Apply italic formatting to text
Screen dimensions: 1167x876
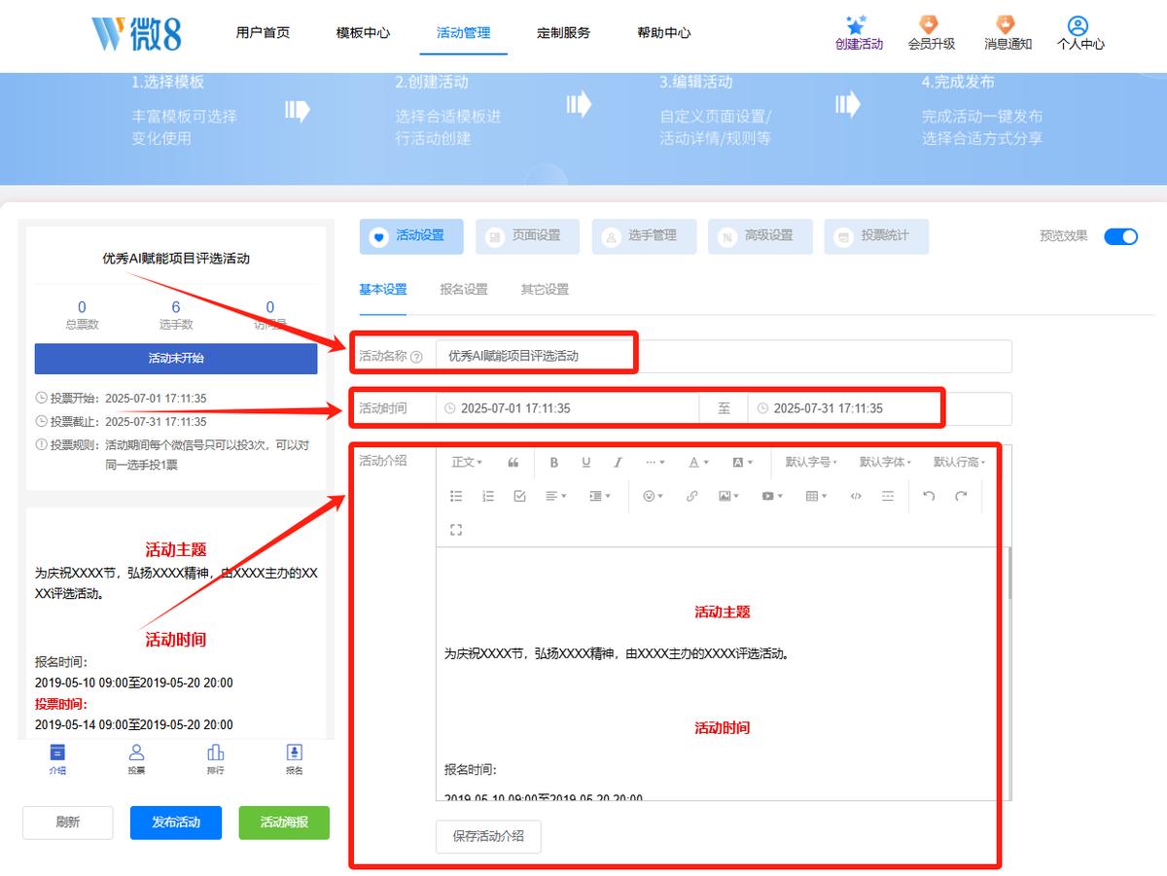click(617, 463)
